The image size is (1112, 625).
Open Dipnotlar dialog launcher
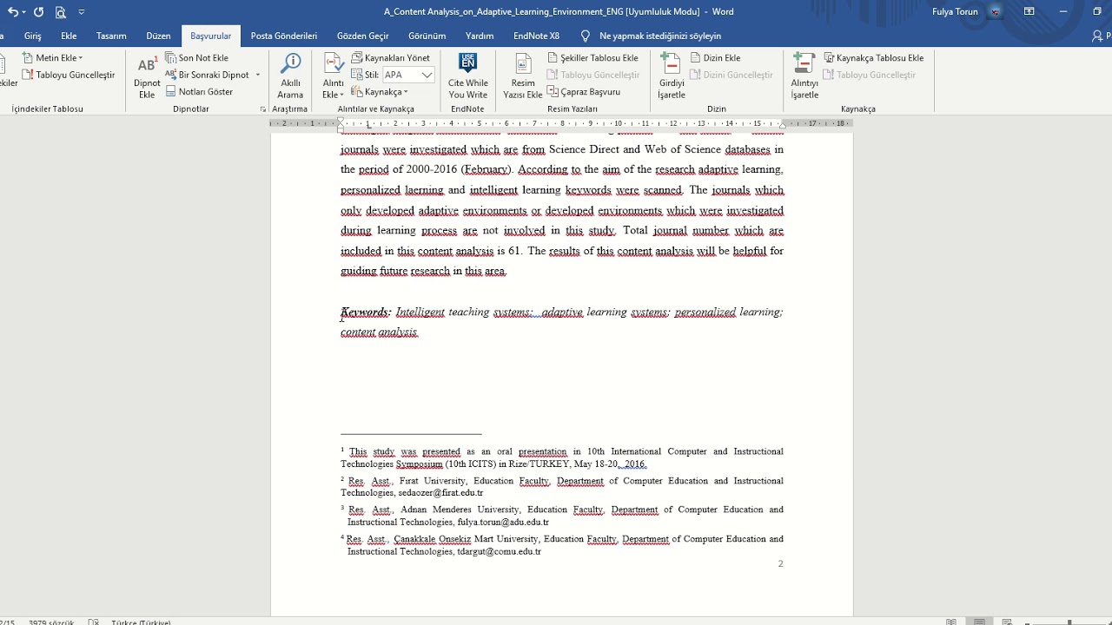pyautogui.click(x=263, y=109)
